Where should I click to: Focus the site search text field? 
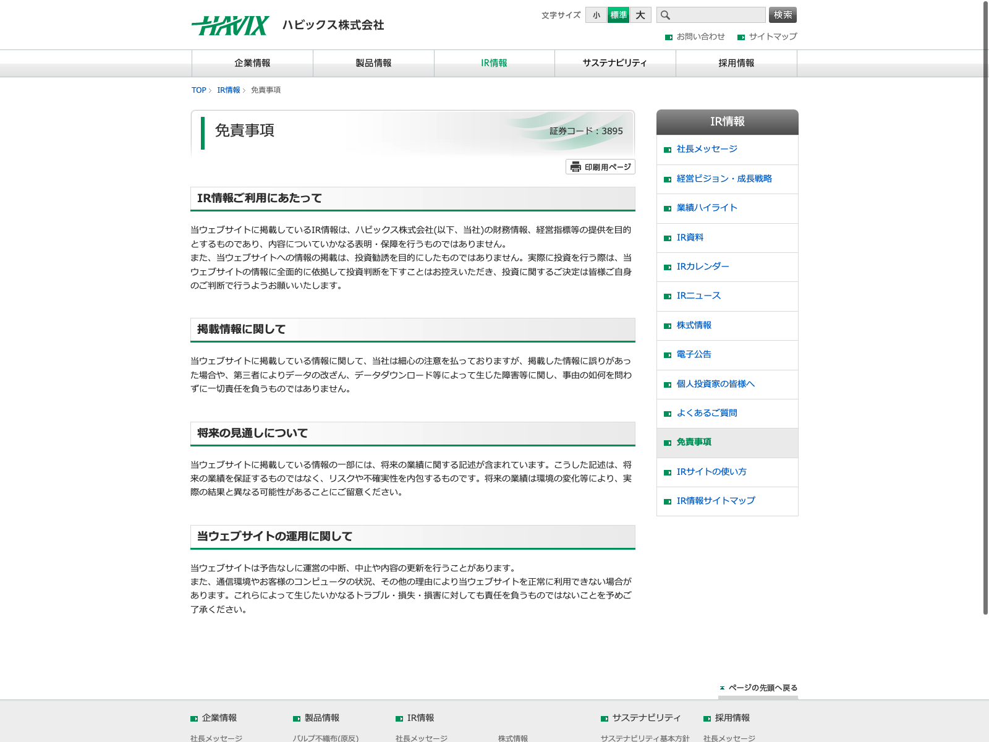[718, 15]
